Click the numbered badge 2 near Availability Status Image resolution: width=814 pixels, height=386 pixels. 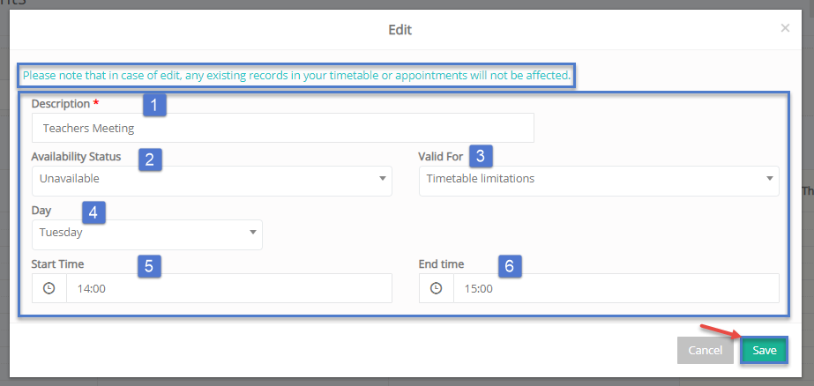(150, 160)
